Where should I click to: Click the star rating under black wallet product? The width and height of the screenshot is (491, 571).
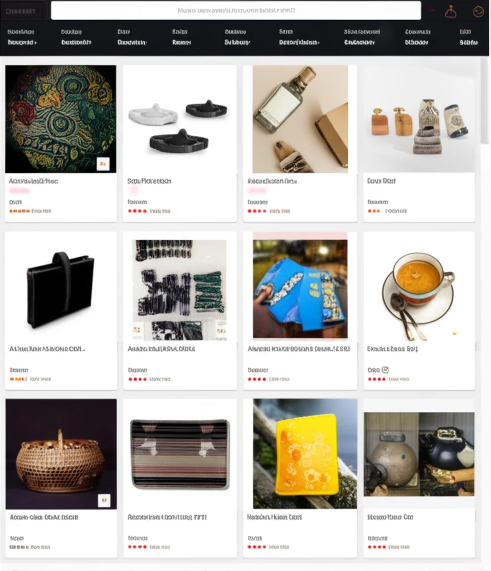[18, 379]
